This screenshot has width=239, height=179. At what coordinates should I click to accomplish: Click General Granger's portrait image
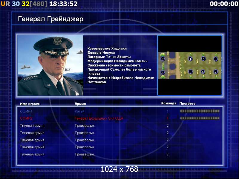coord(50,65)
